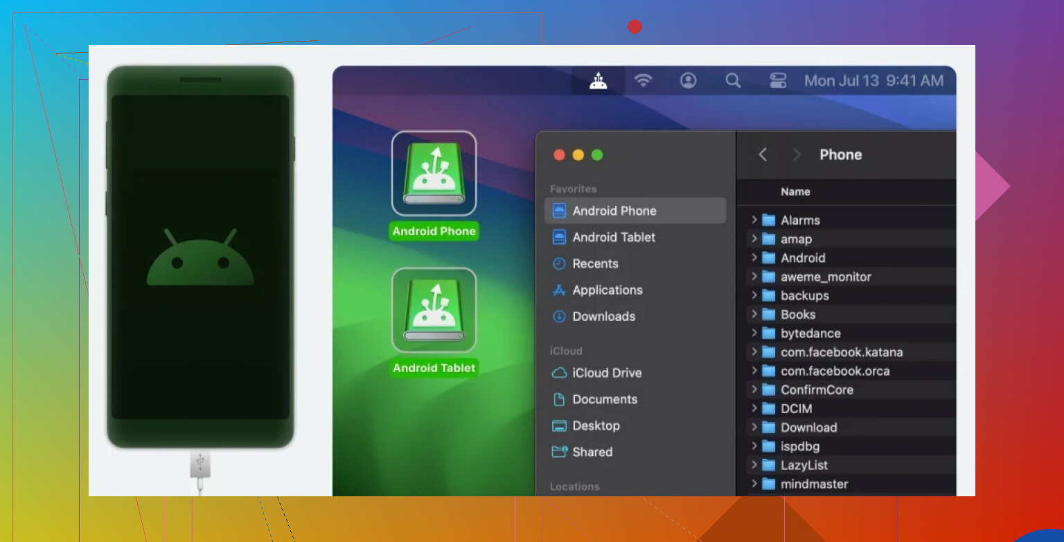Expand the bytedance folder chevron
The image size is (1064, 542).
tap(754, 333)
